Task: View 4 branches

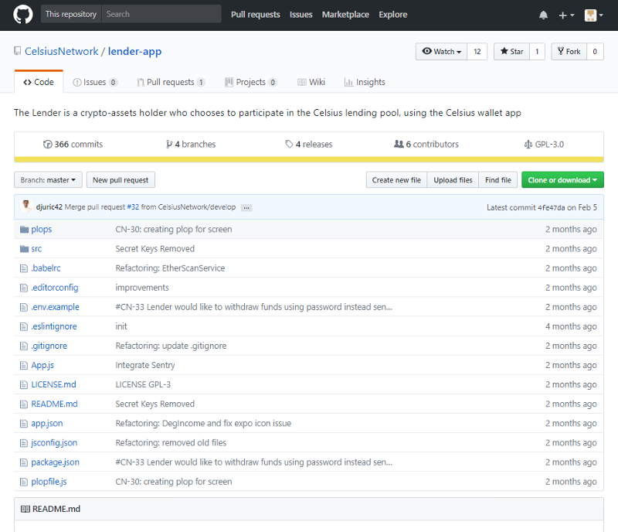Action: [x=191, y=145]
